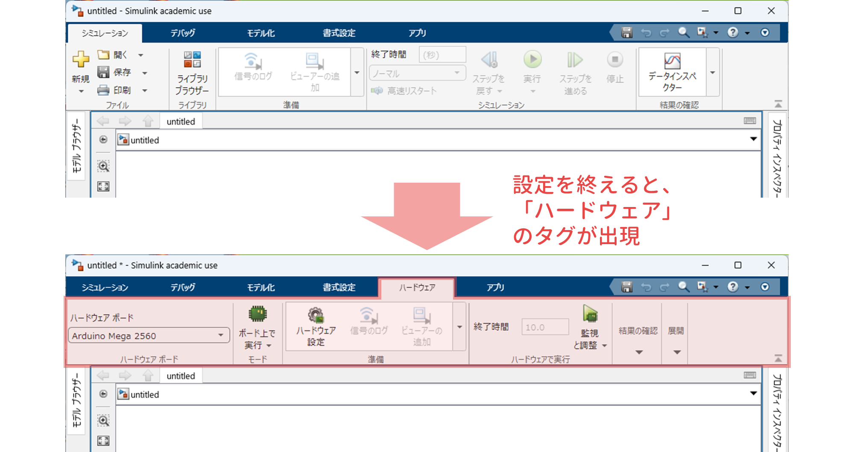The image size is (854, 452).
Task: Open モデル ブラウザー side panel in lower window
Action: (77, 400)
